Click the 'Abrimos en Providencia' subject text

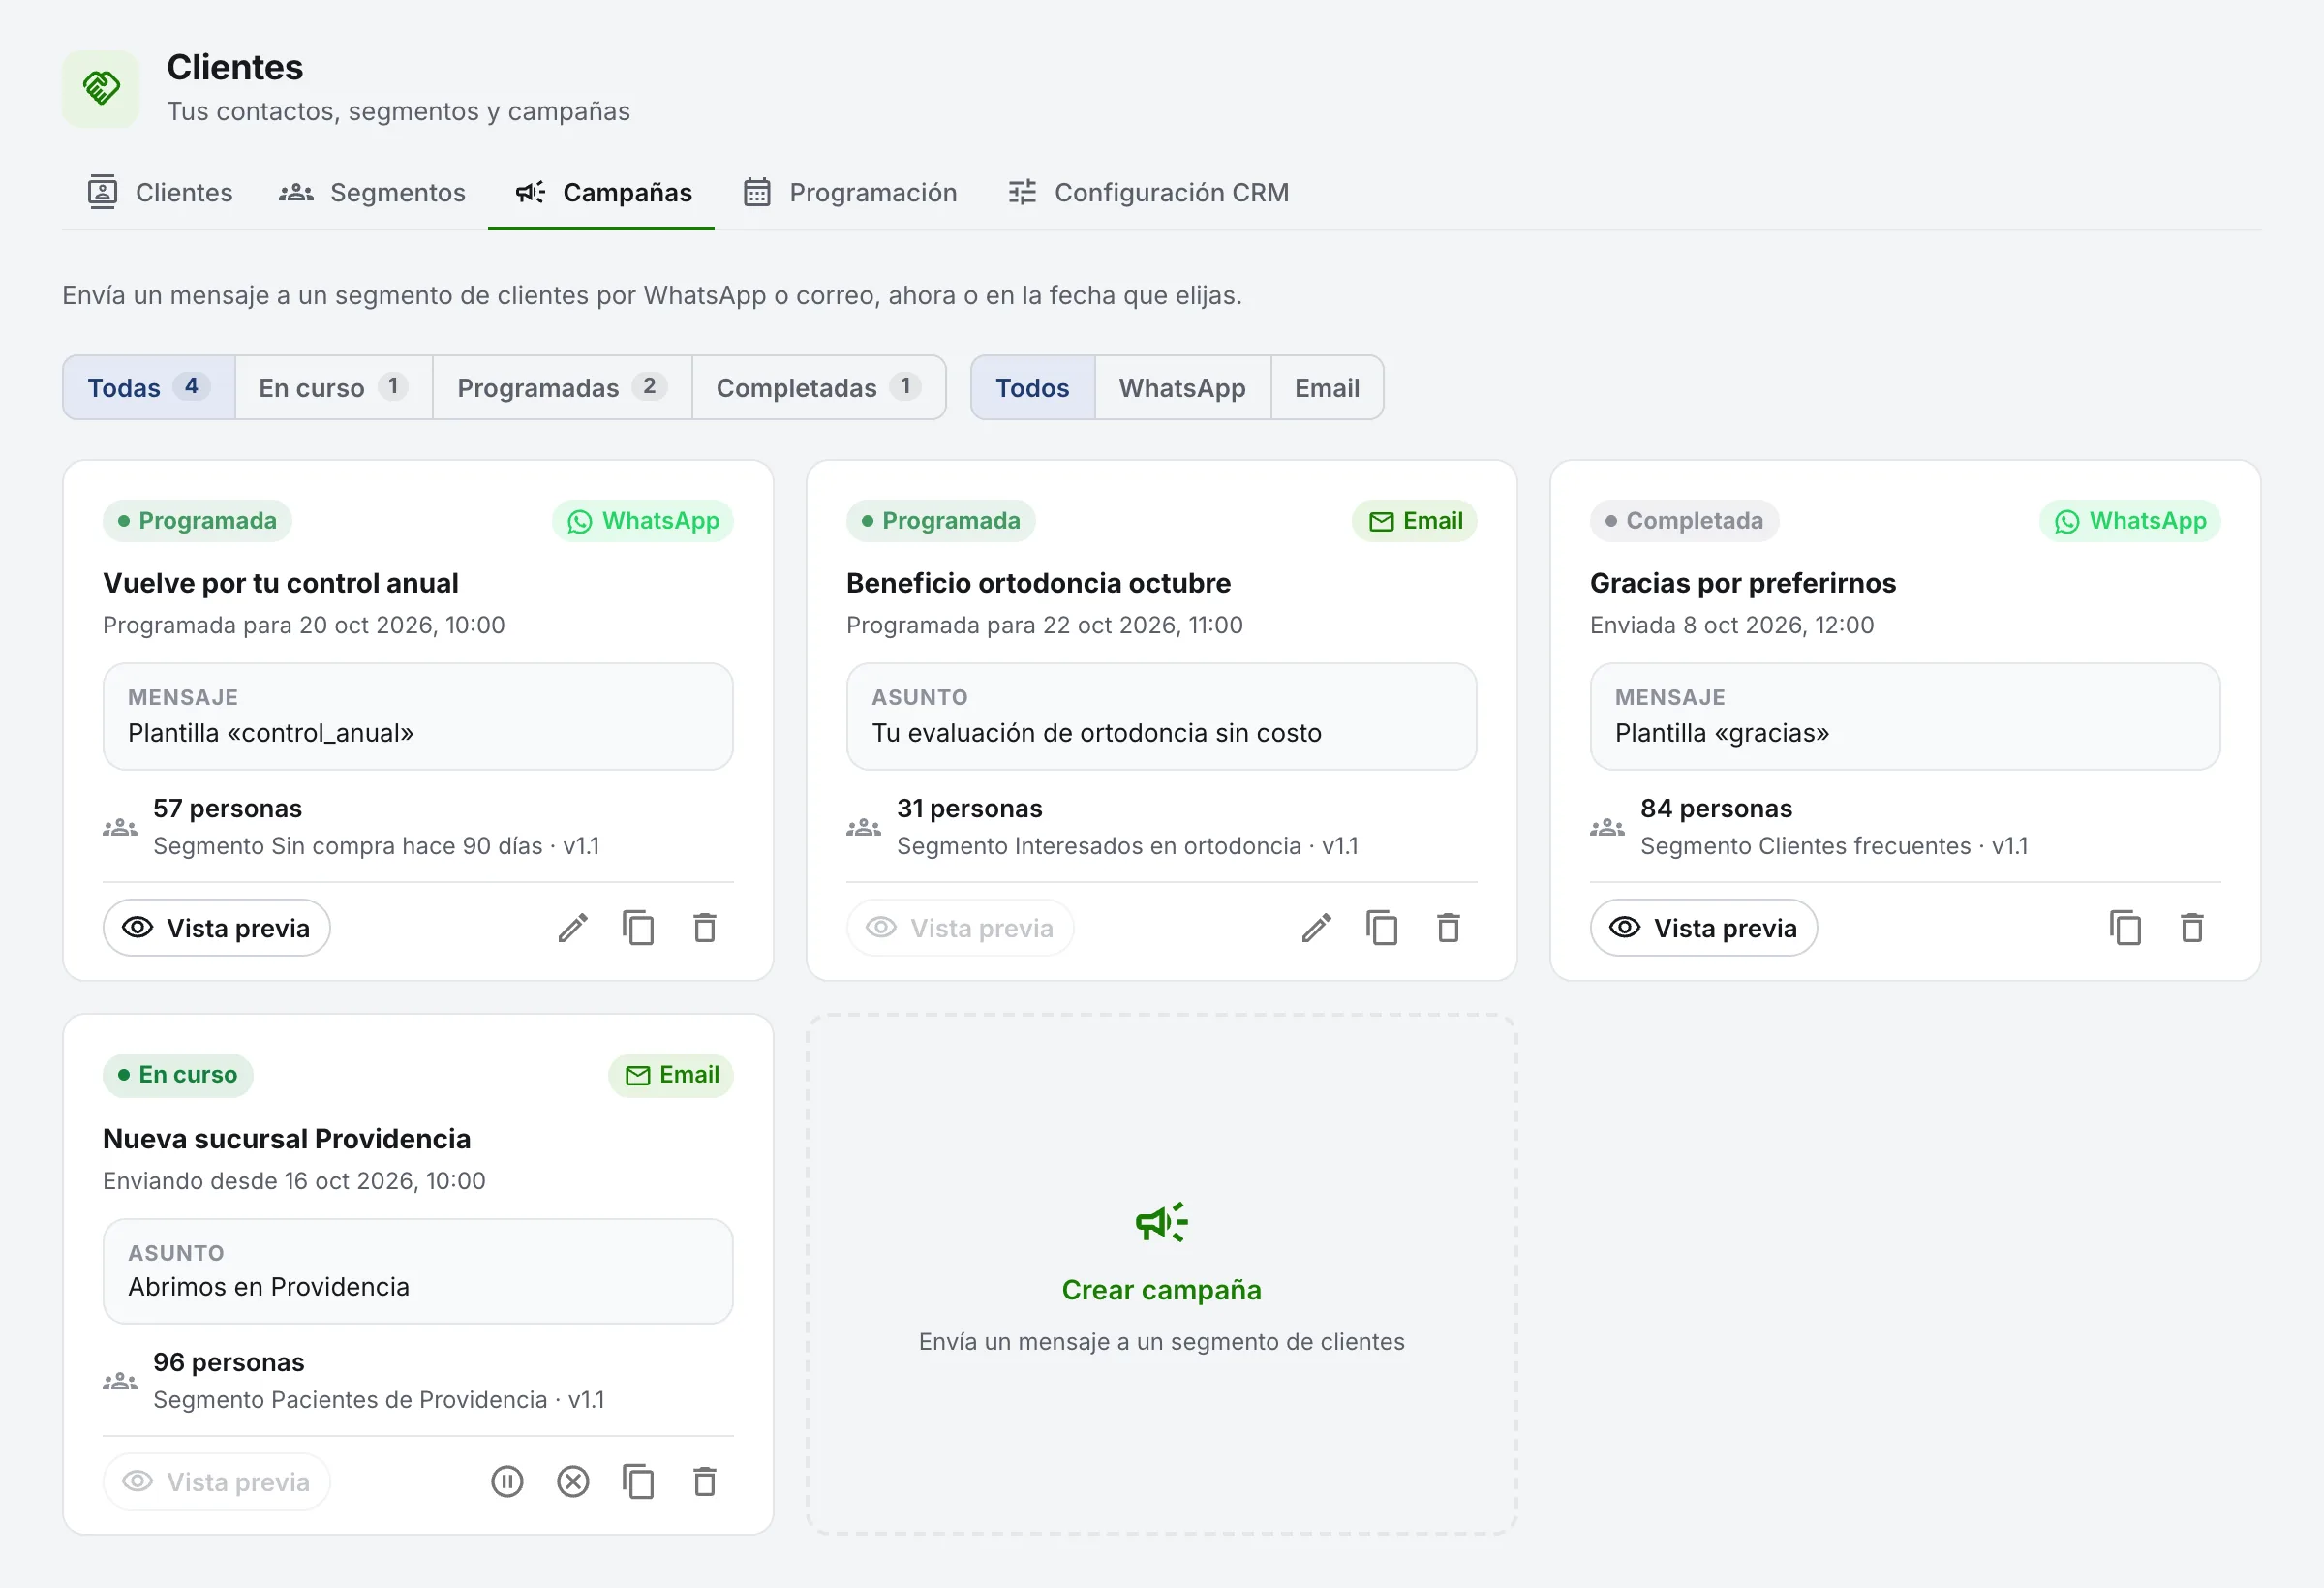pos(269,1287)
